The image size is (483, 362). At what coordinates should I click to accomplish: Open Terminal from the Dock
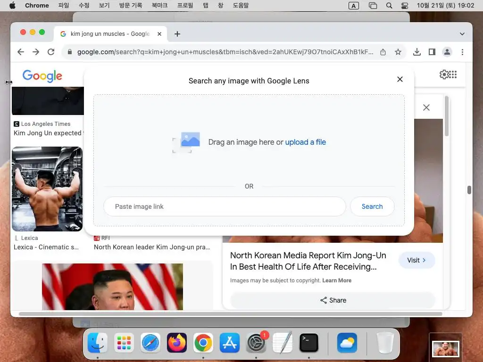(309, 343)
